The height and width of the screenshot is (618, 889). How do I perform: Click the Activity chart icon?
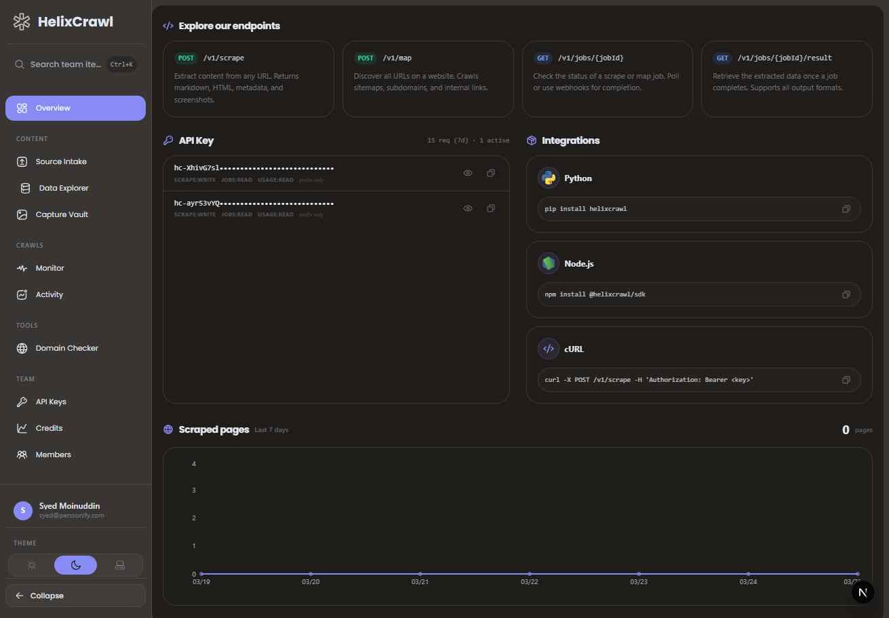[22, 294]
